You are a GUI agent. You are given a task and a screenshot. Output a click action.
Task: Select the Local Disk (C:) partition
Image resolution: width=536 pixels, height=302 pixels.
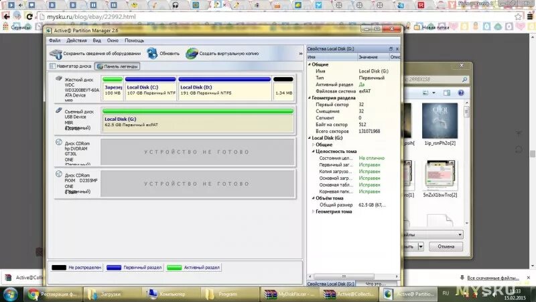pos(150,89)
